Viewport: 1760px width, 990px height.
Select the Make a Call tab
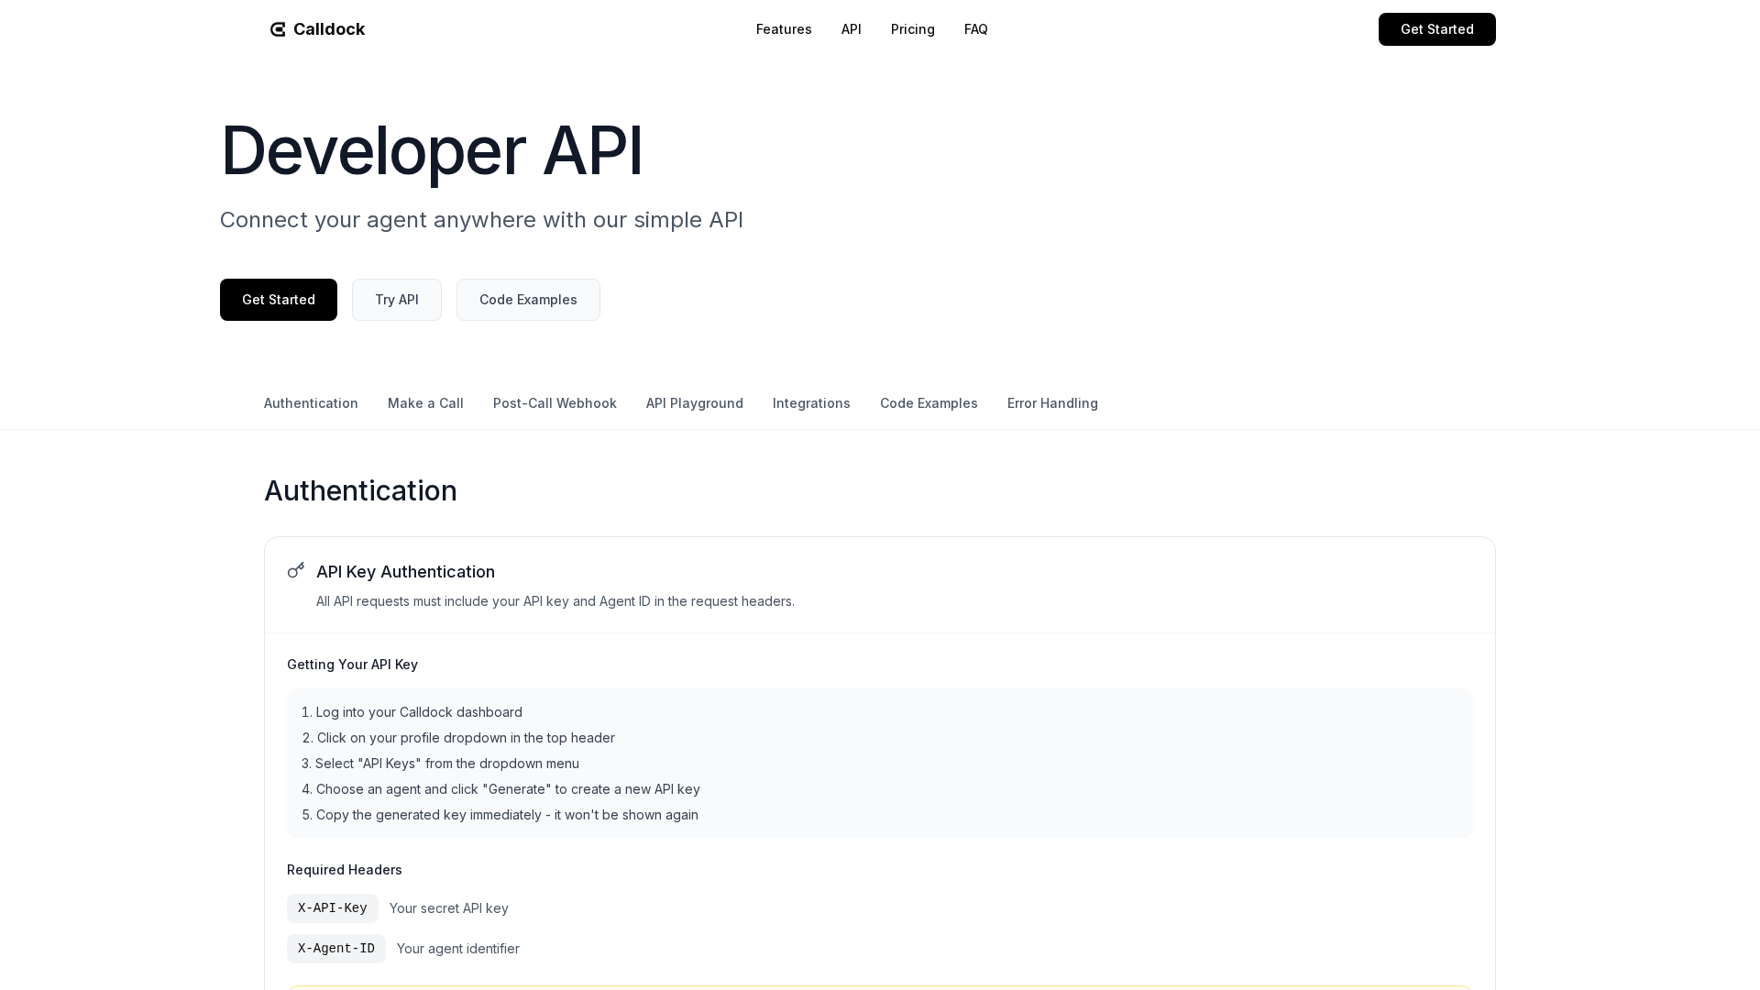[x=425, y=403]
